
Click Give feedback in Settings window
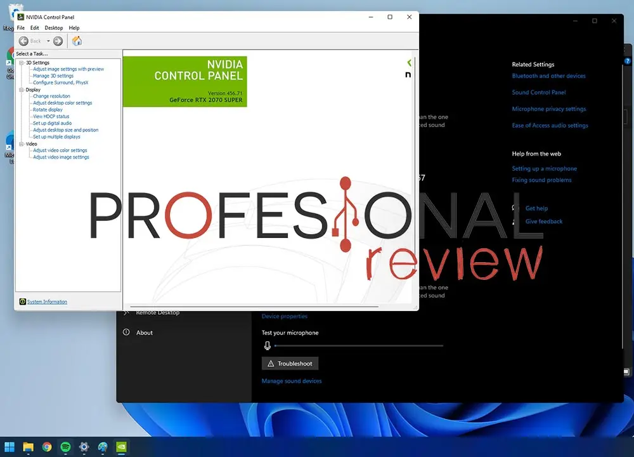544,222
